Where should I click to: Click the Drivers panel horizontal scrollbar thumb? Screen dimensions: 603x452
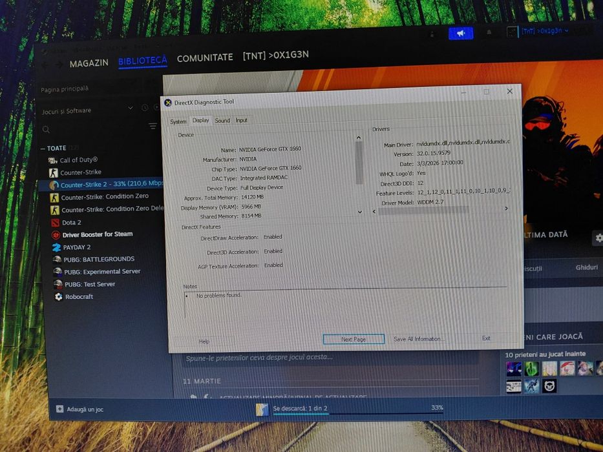[x=423, y=211]
